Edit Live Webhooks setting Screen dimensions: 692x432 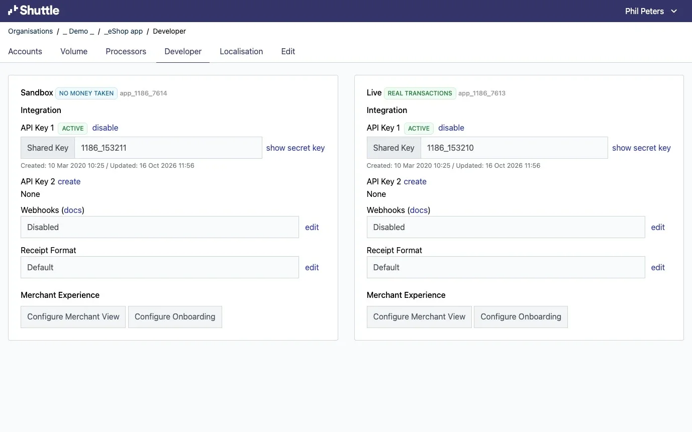click(658, 227)
